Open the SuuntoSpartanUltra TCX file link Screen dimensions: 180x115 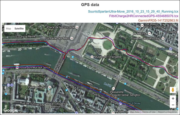(133, 11)
